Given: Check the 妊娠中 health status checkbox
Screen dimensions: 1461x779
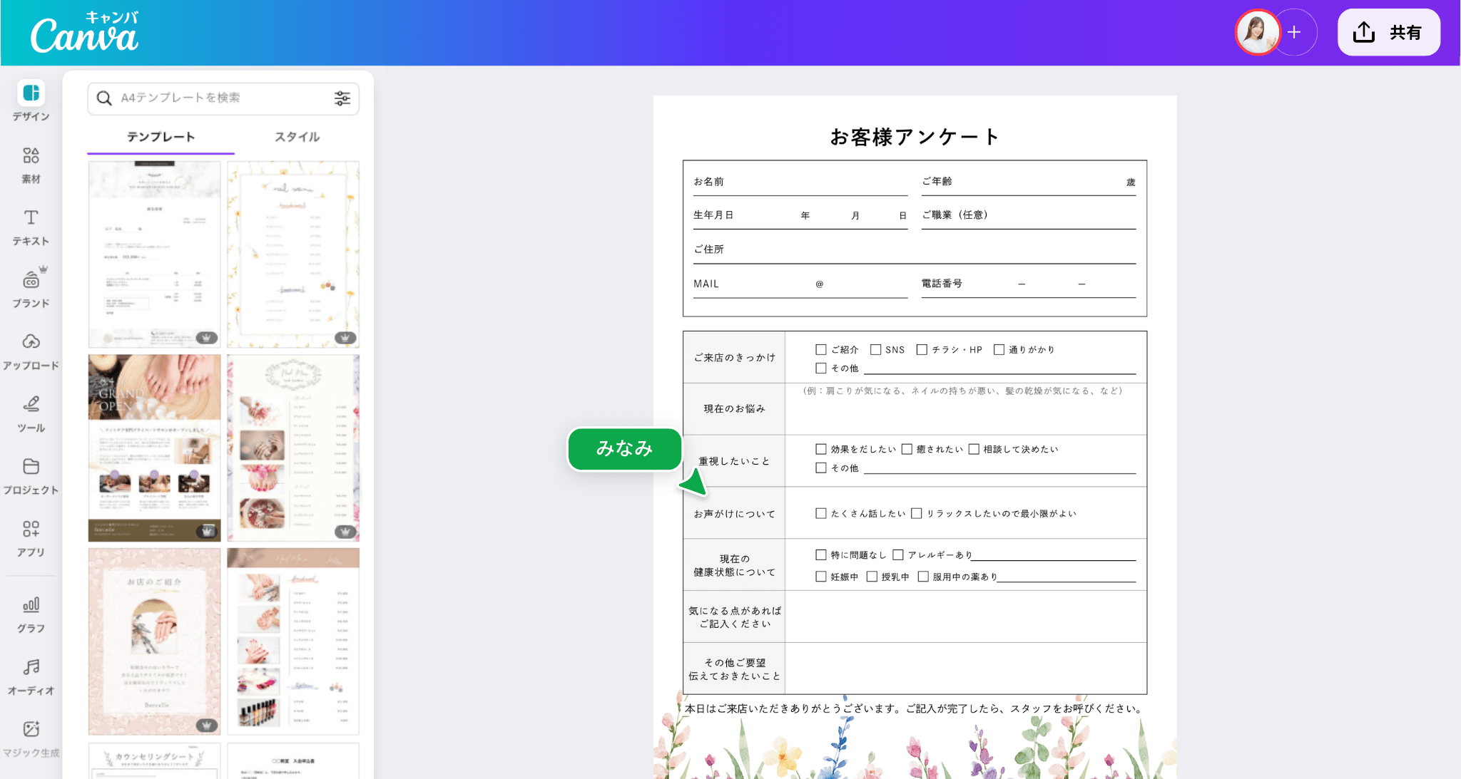Looking at the screenshot, I should (x=821, y=577).
